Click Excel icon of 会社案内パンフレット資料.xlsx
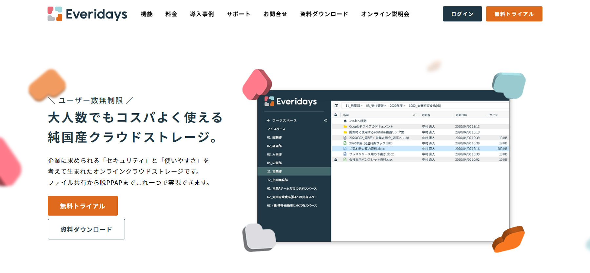The width and height of the screenshot is (590, 273). click(345, 160)
